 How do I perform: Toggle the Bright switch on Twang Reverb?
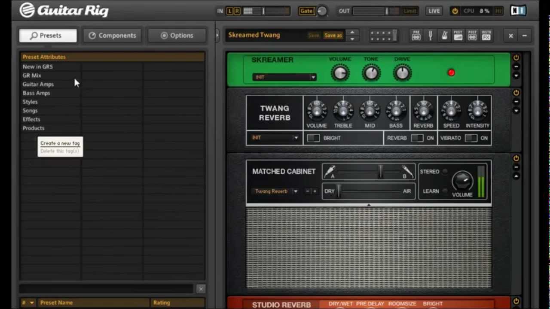(314, 138)
